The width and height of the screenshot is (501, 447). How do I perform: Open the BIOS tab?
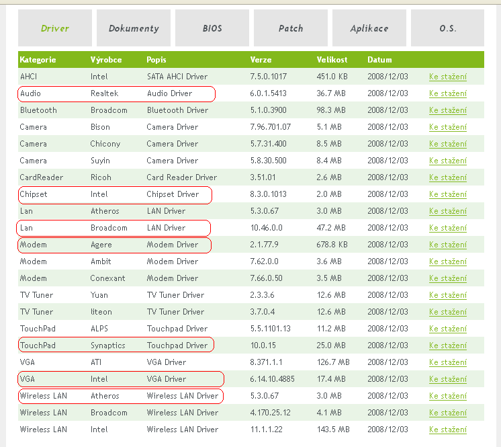coord(212,28)
